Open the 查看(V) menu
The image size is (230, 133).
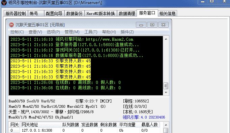[35, 32]
